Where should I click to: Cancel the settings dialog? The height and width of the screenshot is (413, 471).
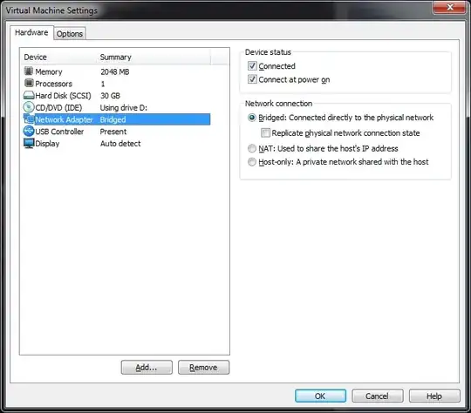378,396
